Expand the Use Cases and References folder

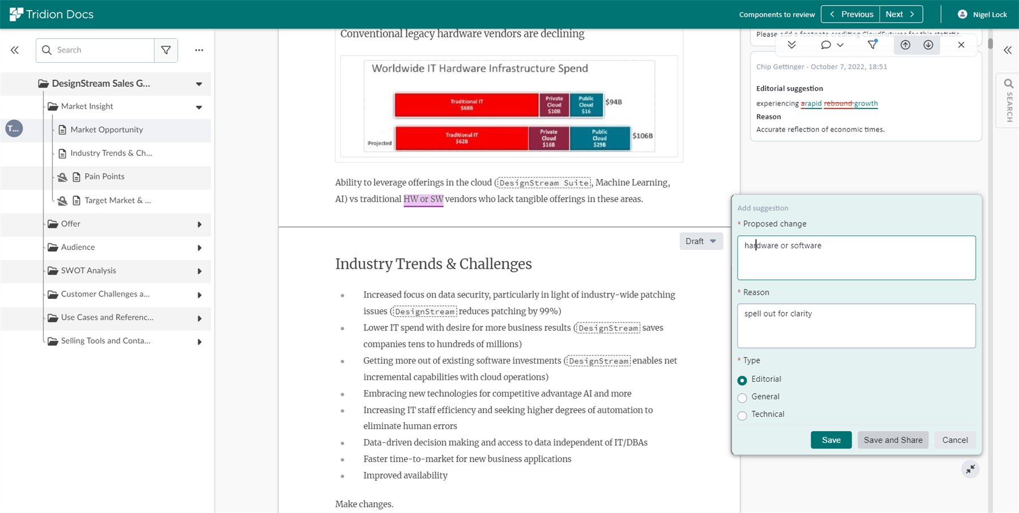coord(199,318)
